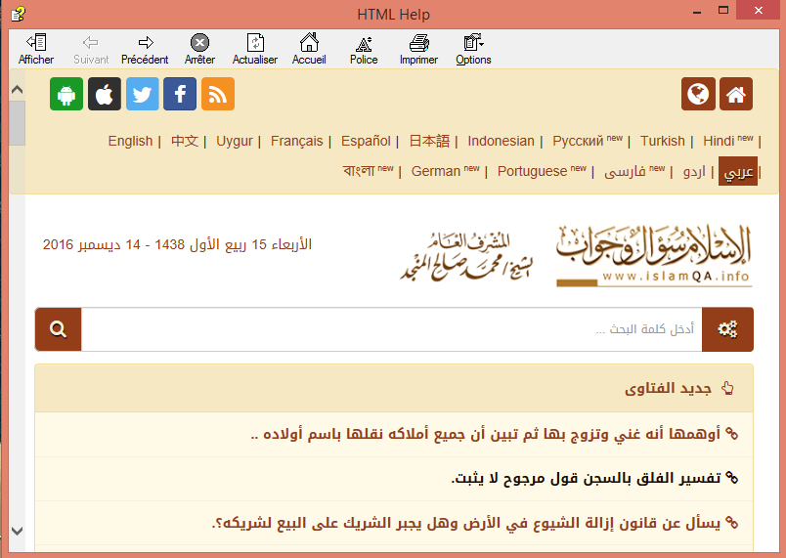Screen dimensions: 786x558
Task: Click the المشرف العام calligraphy image
Action: coord(466,256)
